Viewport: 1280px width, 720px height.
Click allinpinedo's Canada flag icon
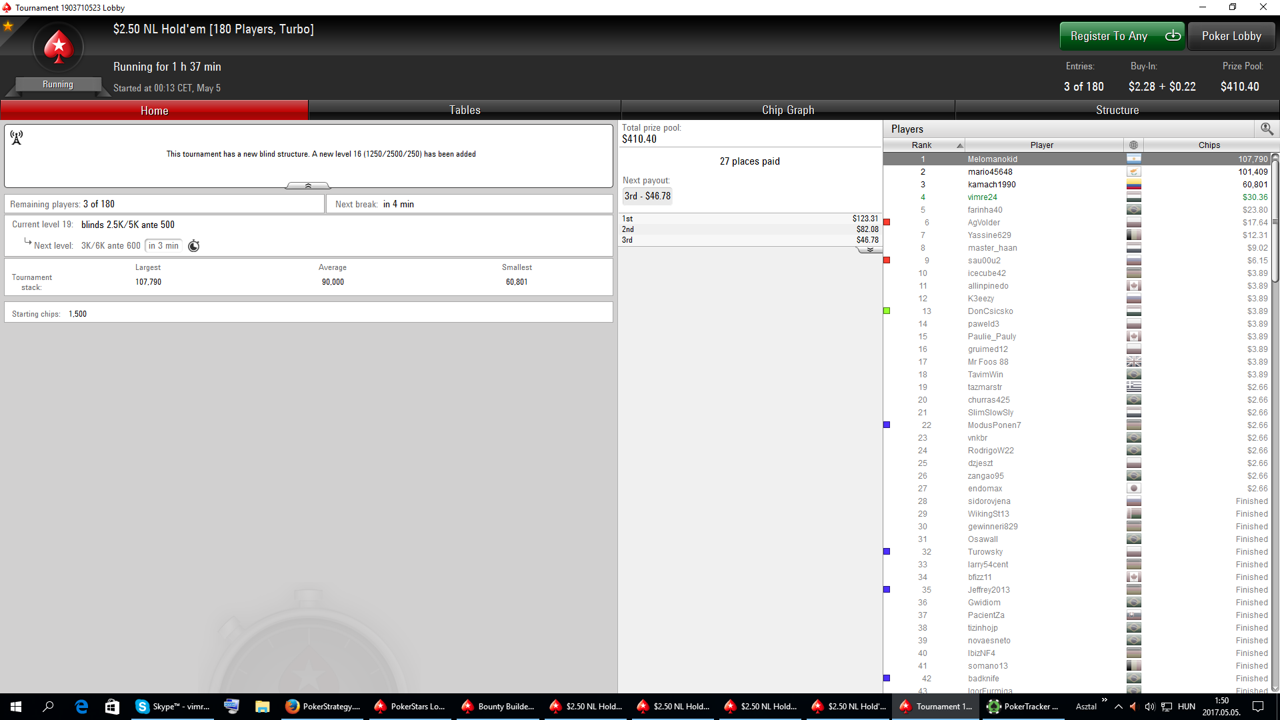(1133, 285)
